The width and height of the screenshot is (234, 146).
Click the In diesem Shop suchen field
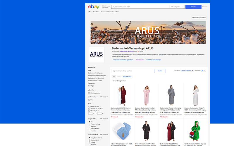[133, 71]
